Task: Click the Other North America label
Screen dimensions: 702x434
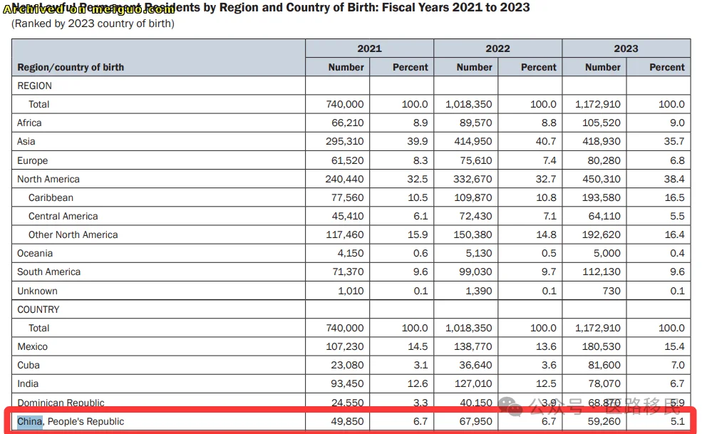Action: click(73, 234)
